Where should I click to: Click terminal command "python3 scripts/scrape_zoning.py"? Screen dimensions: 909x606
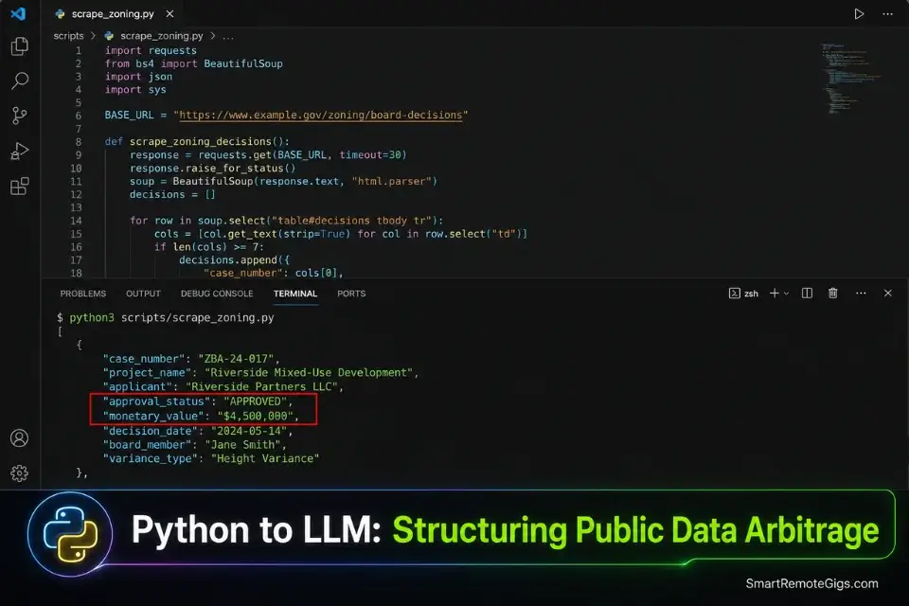point(171,318)
